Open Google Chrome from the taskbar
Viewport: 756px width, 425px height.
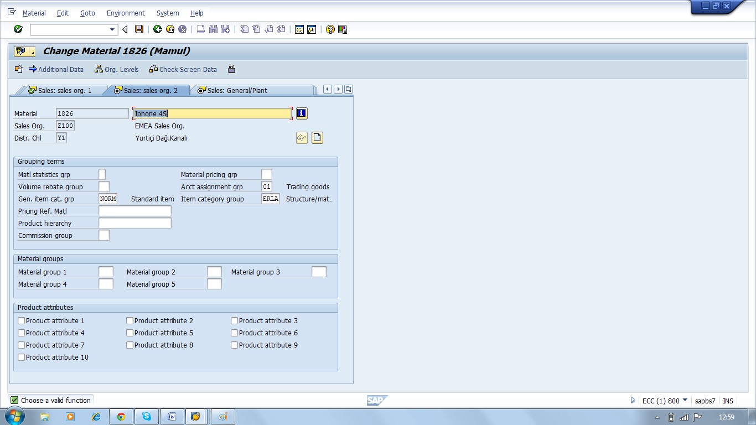coord(121,417)
